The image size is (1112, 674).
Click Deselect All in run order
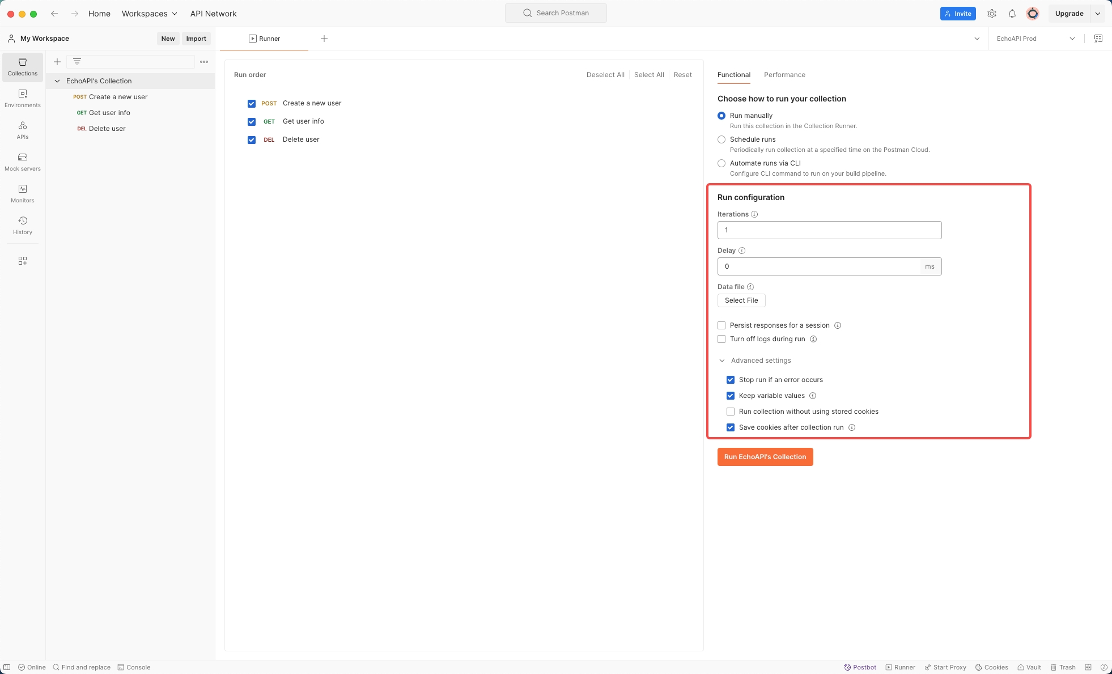605,75
